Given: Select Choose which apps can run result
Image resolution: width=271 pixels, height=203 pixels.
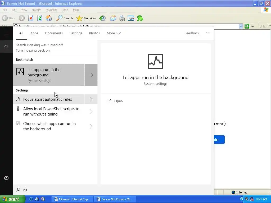Looking at the screenshot, I should pos(49,126).
